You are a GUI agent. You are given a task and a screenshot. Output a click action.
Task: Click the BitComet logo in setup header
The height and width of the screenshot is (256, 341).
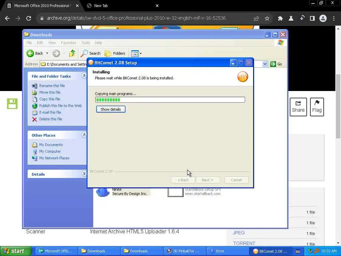[242, 77]
